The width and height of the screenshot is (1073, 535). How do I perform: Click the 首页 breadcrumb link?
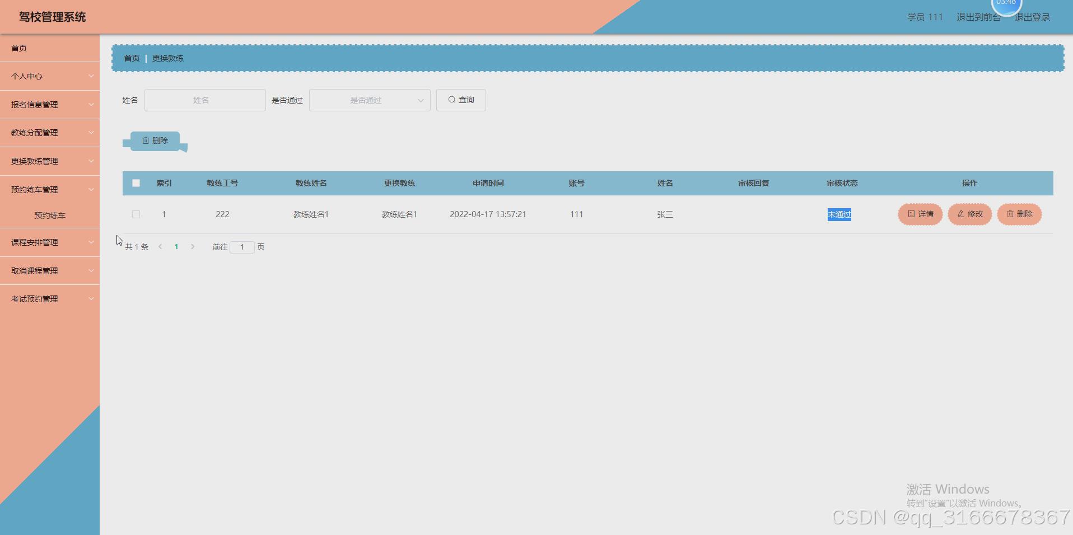pyautogui.click(x=131, y=58)
